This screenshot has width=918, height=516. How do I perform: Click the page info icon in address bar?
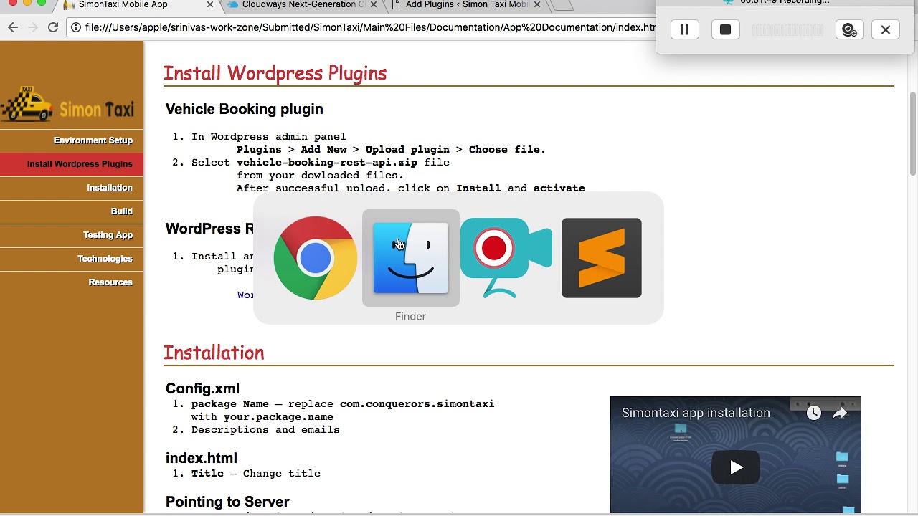click(75, 27)
